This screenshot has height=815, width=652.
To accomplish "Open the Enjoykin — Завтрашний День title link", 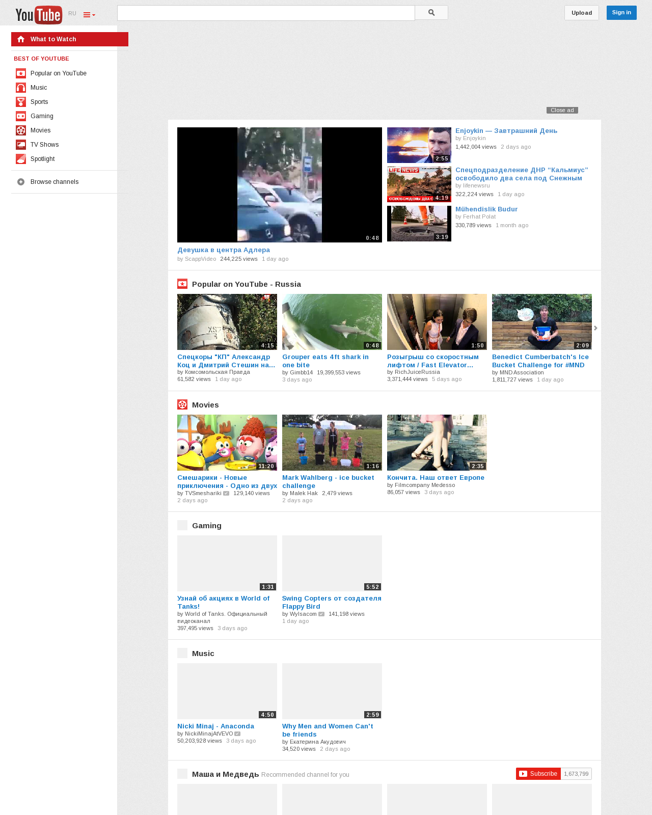I will 506,131.
